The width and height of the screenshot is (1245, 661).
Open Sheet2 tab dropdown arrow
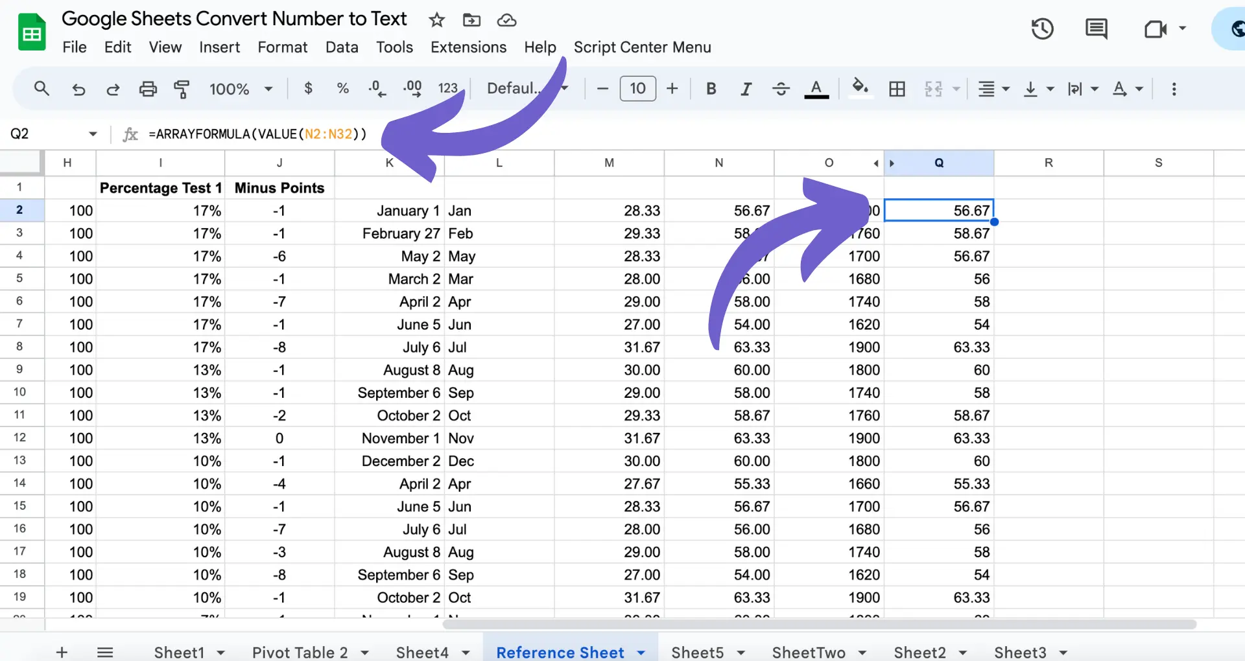pyautogui.click(x=963, y=653)
